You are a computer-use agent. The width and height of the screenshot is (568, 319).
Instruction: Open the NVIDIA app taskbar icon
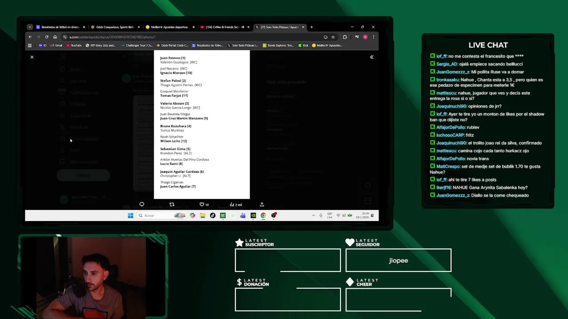(253, 215)
